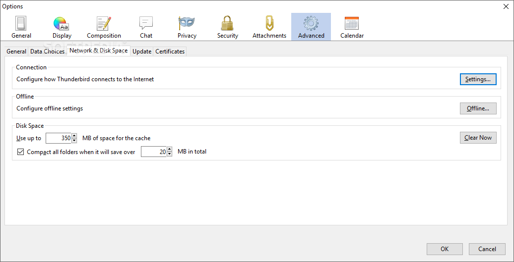Decrease compact threshold with down arrow
Screen dimensions: 514x262
(x=170, y=154)
